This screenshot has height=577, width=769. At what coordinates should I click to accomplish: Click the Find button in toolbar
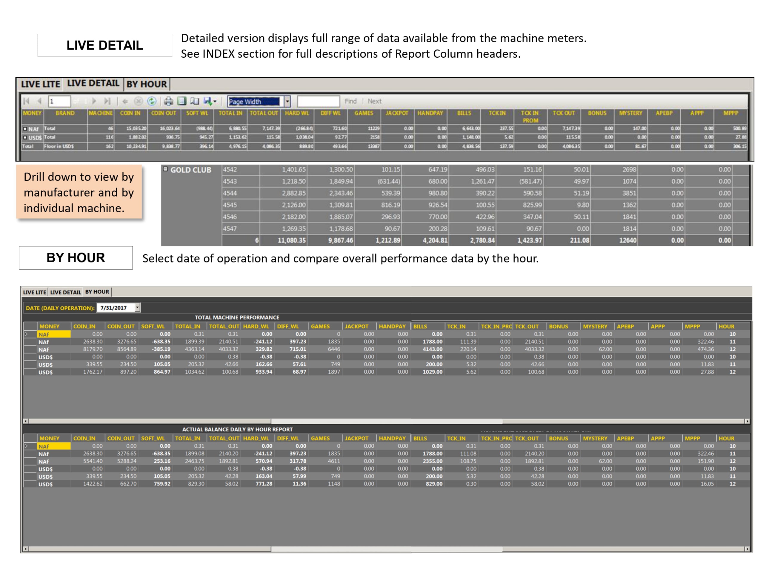[x=350, y=101]
